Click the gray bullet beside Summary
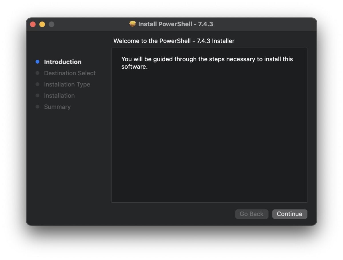This screenshot has height=260, width=343. pos(37,107)
